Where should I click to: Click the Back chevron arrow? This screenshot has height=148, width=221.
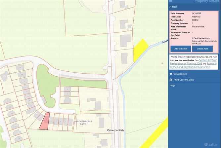pos(170,7)
